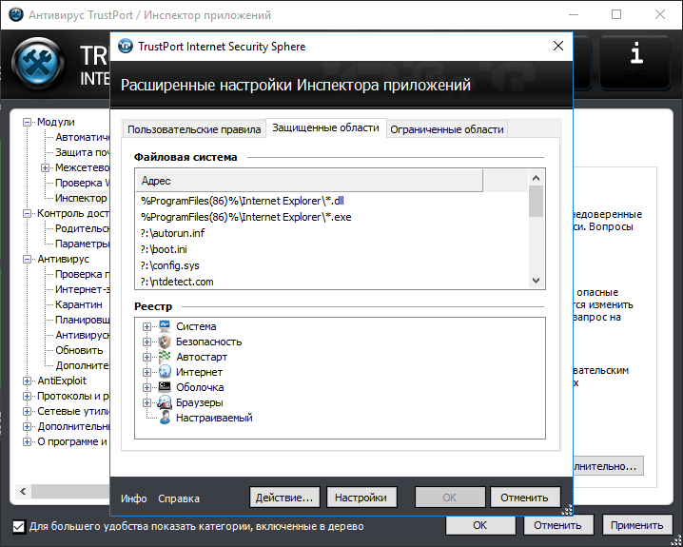Click the main window title bar app icon

(x=16, y=15)
